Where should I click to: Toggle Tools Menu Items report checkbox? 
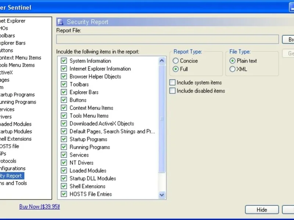(x=64, y=116)
